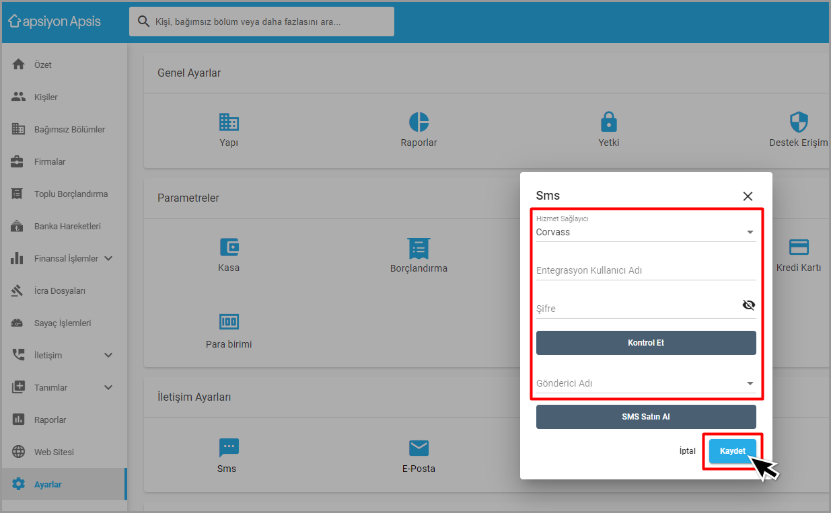Go to Bağımsız Bölümler
Image resolution: width=831 pixels, height=513 pixels.
pos(64,129)
